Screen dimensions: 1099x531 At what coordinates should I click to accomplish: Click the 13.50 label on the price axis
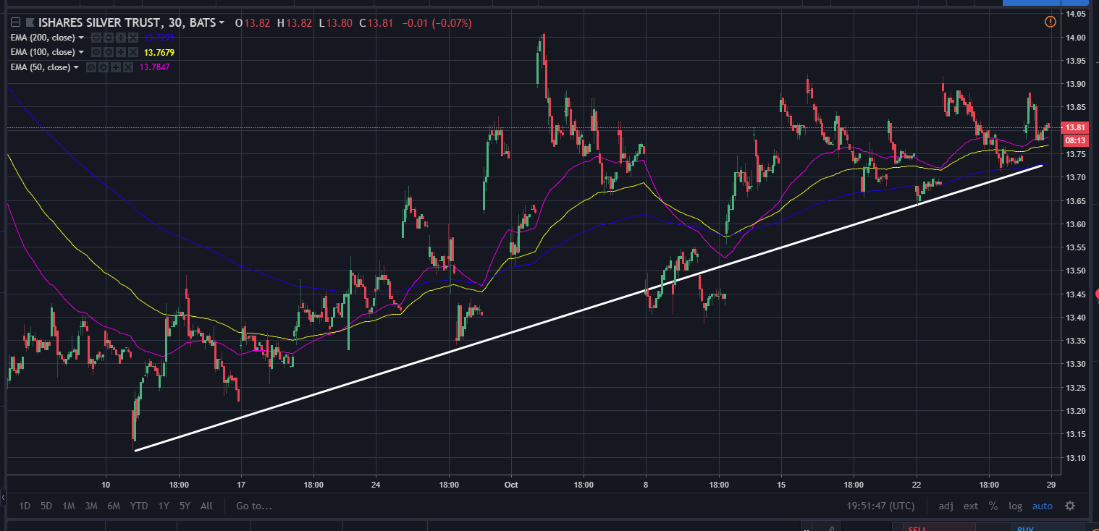pos(1075,271)
